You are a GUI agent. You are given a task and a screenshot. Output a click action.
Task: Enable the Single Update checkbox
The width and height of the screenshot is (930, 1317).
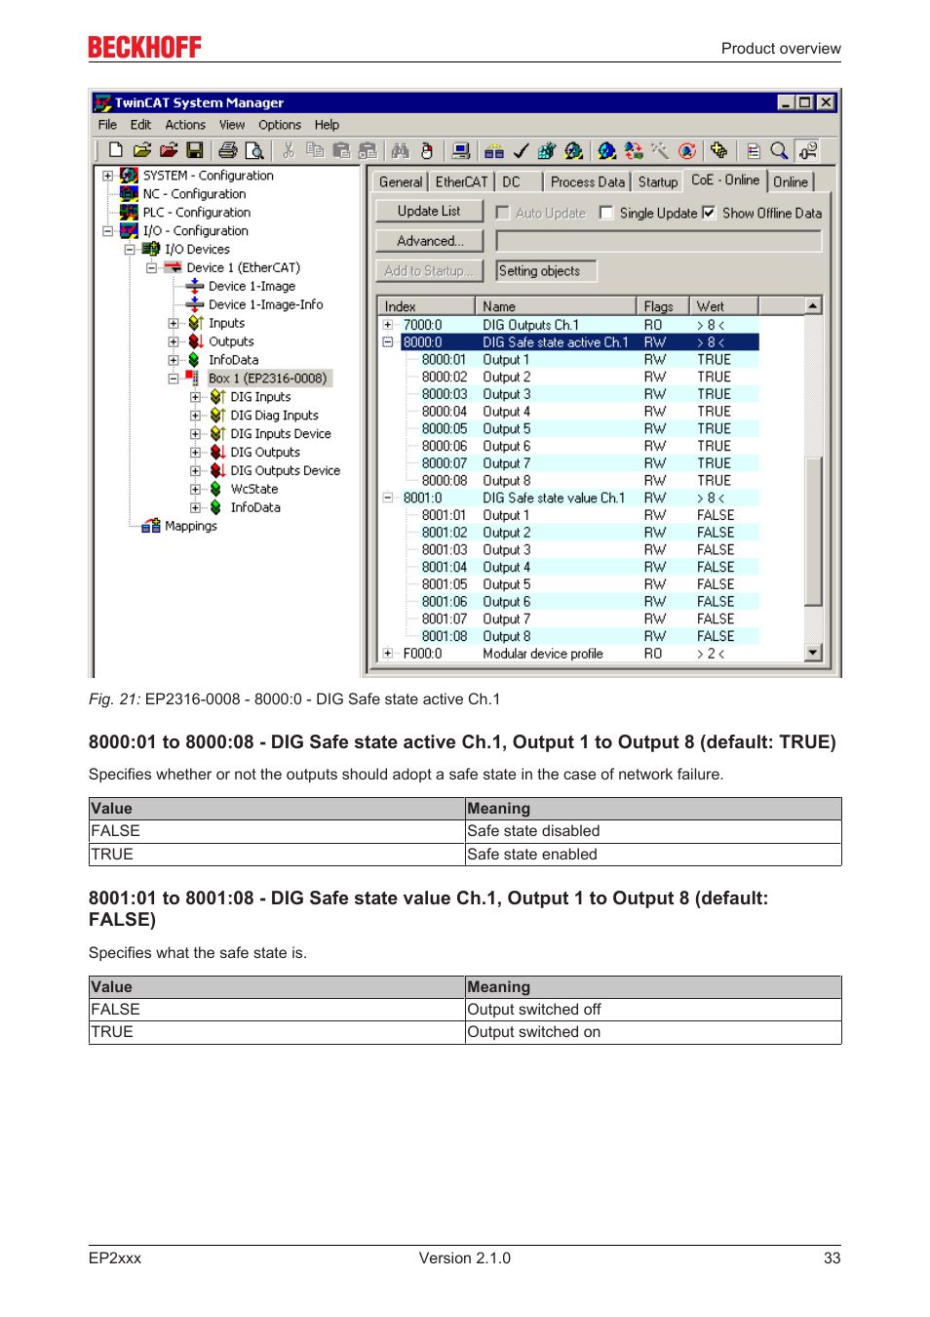pyautogui.click(x=606, y=213)
